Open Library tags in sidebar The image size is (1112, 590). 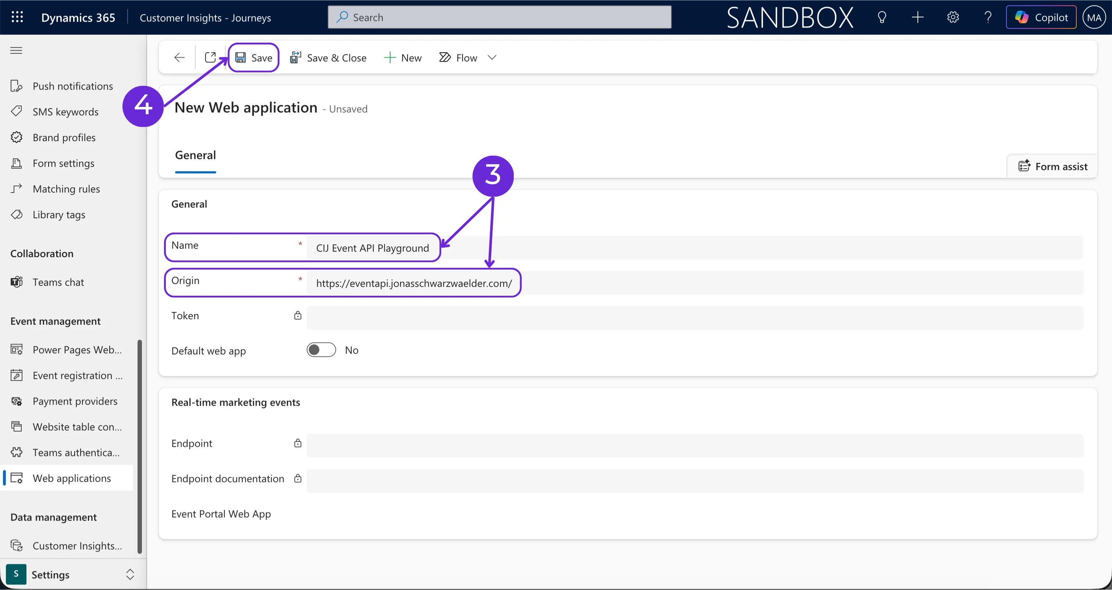[x=67, y=214]
